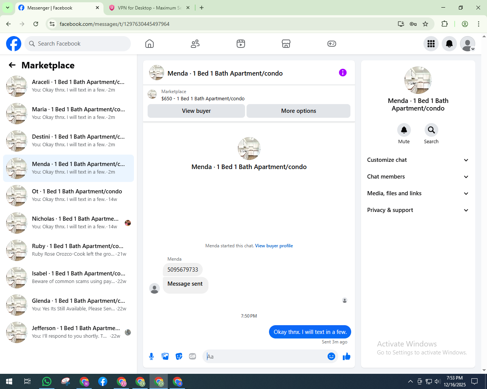Close the VPN for Desktop tab

188,8
